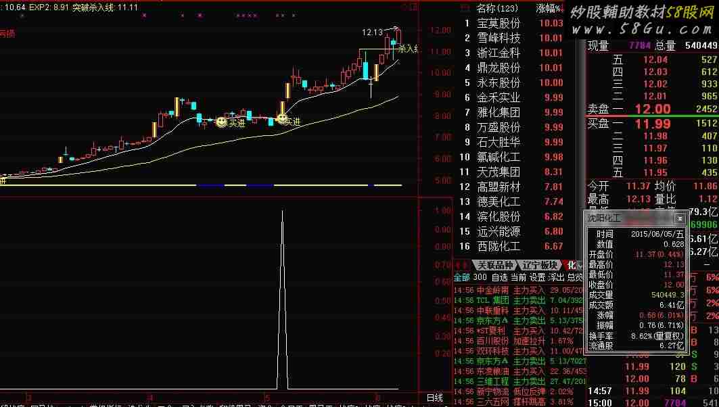Click the 双环科技 主力买入 alert
Viewport: 719px width, 407px height.
519,351
